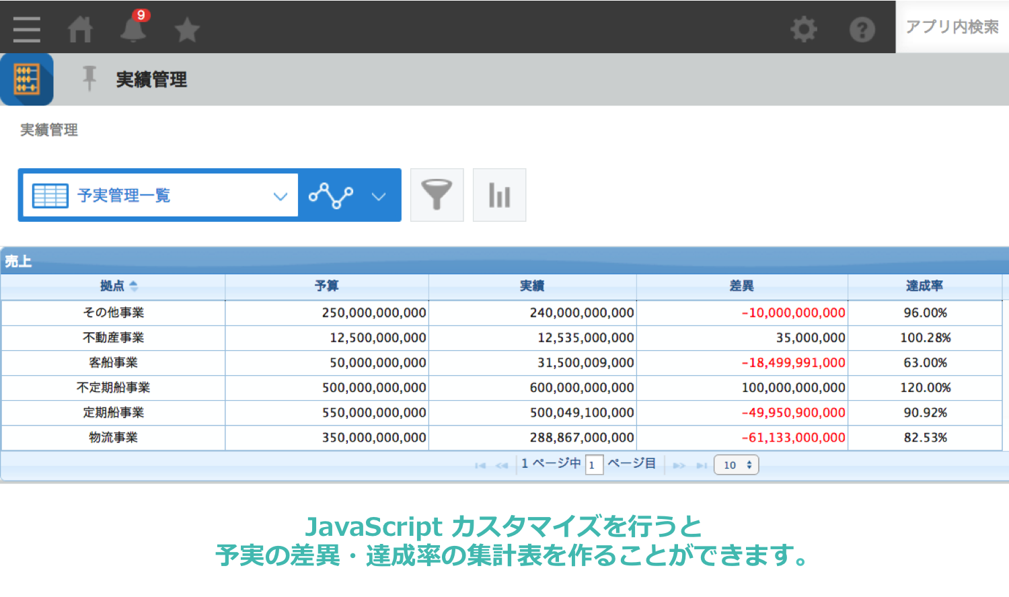This screenshot has width=1009, height=597.
Task: Sort by 拠点 column arrow
Action: coord(133,286)
